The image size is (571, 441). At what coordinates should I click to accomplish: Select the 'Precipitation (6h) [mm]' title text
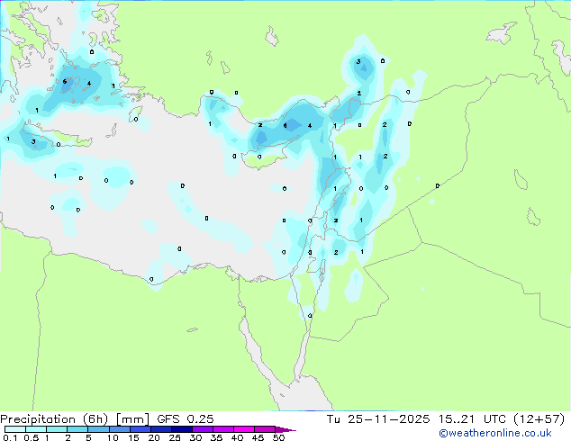(x=75, y=419)
